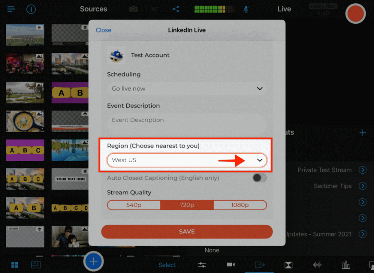Select the concert crowd source thumbnail
The height and width of the screenshot is (273, 374).
(25, 64)
